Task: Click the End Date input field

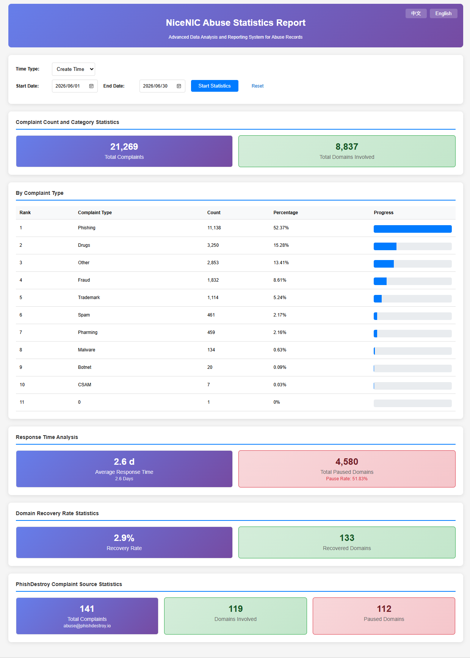Action: tap(162, 86)
